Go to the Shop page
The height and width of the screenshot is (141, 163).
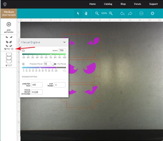(123, 4)
